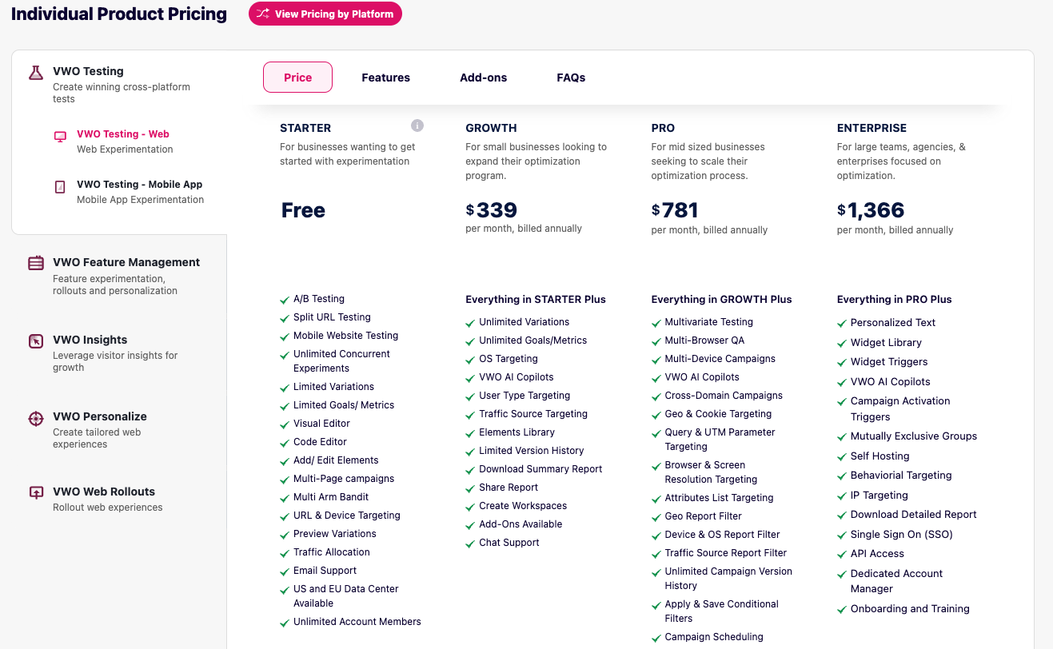
Task: Click the Split URL Testing feature
Action: click(332, 317)
